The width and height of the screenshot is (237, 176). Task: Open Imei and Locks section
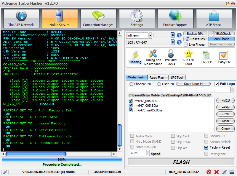pos(171,57)
